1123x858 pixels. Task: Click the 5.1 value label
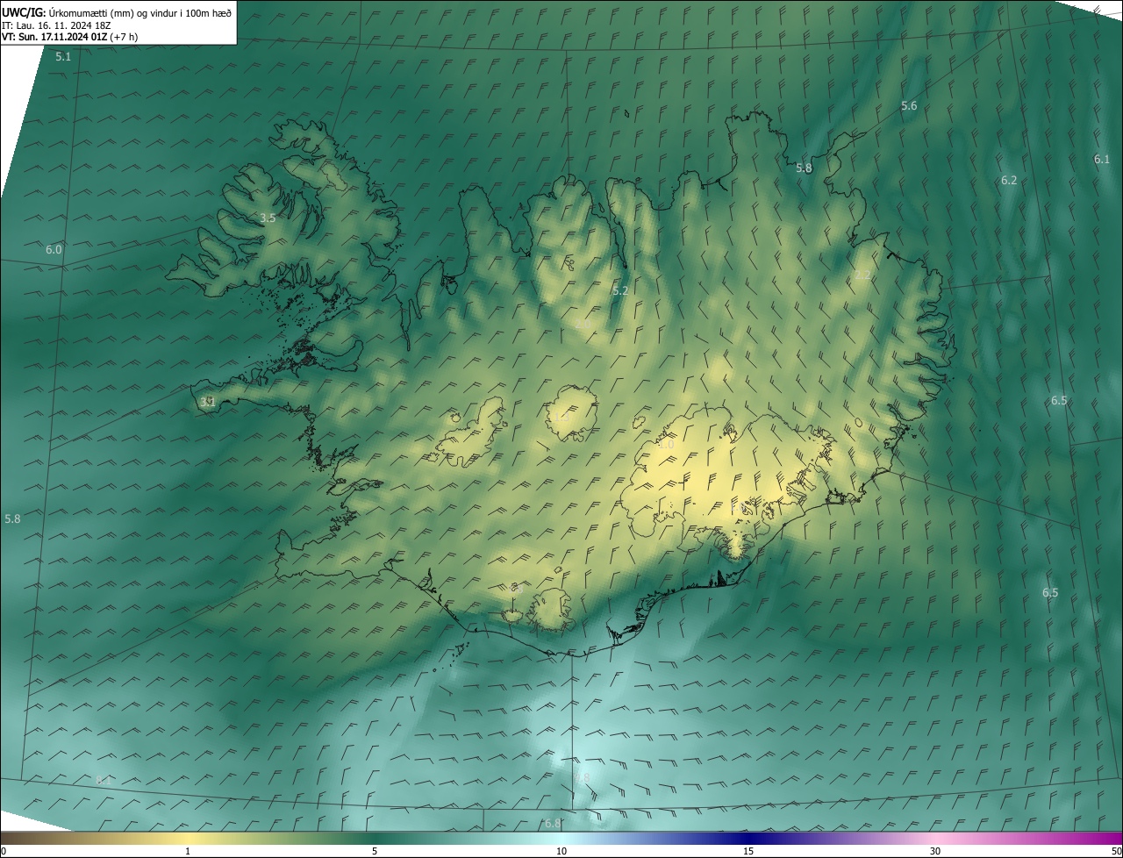click(63, 56)
